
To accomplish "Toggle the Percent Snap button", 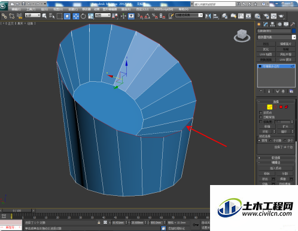I will [x=155, y=16].
